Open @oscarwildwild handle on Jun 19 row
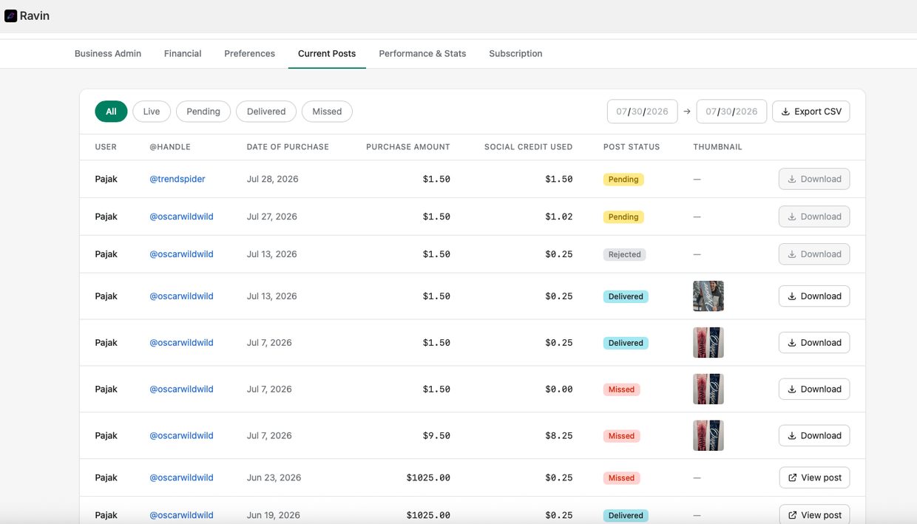 pyautogui.click(x=181, y=515)
